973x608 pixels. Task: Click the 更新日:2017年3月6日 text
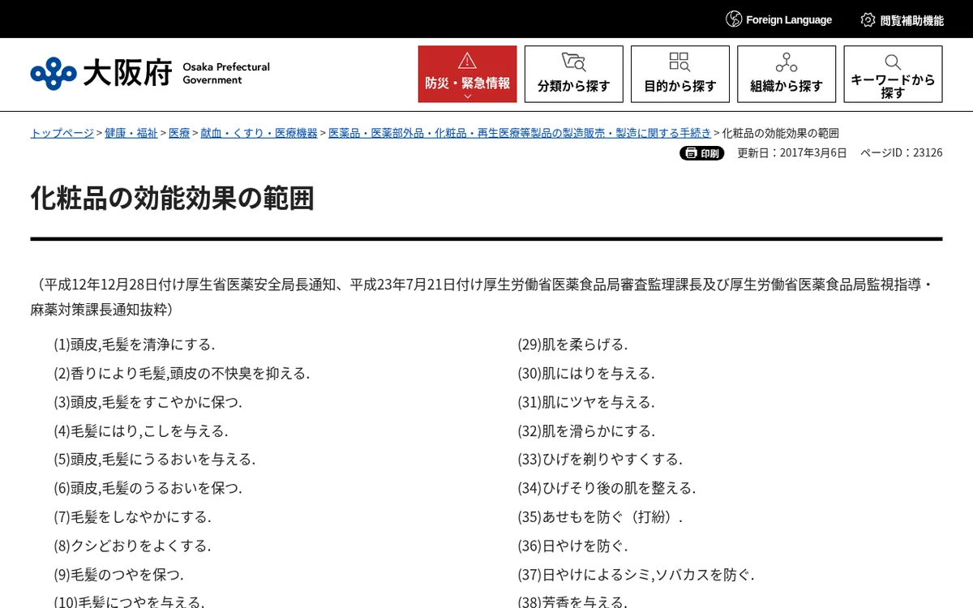pyautogui.click(x=792, y=152)
